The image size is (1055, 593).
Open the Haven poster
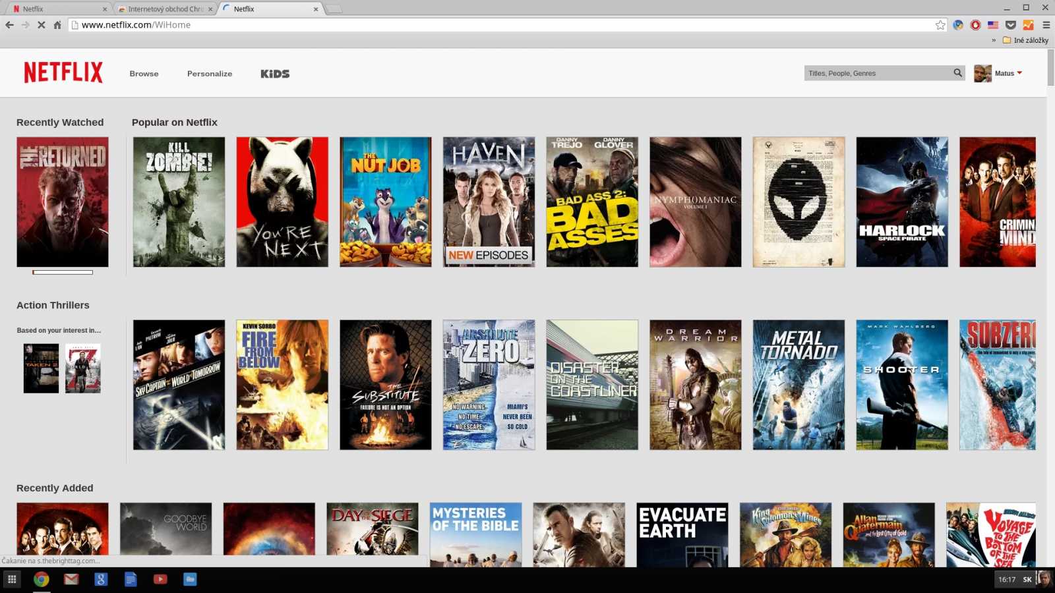[x=489, y=202]
